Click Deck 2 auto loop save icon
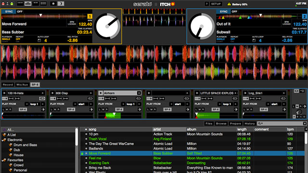308x173 pixels. tap(254, 40)
